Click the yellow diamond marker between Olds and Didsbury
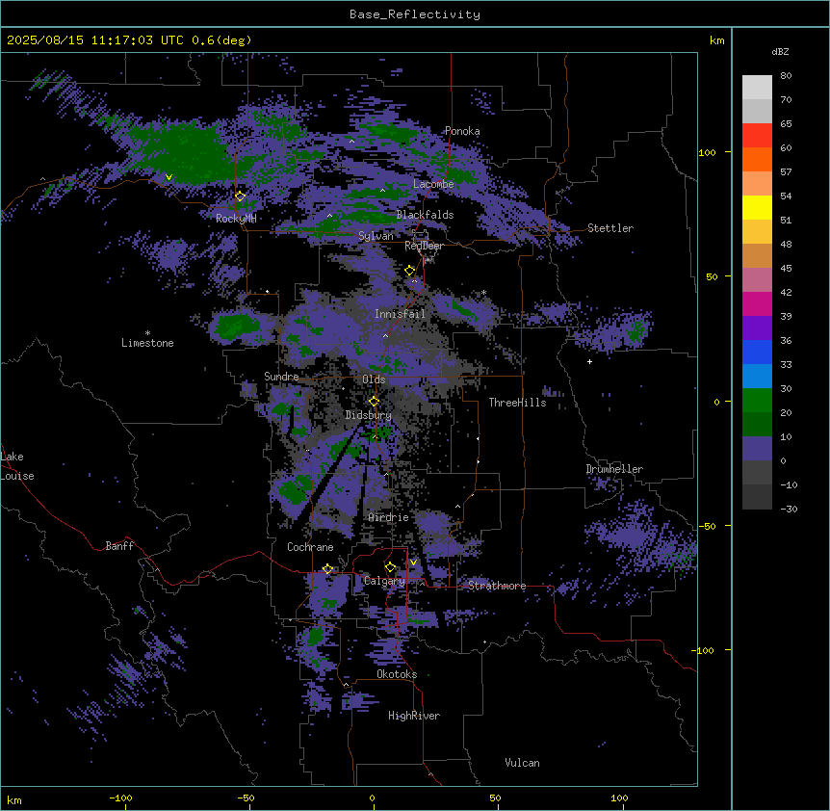 (x=374, y=402)
